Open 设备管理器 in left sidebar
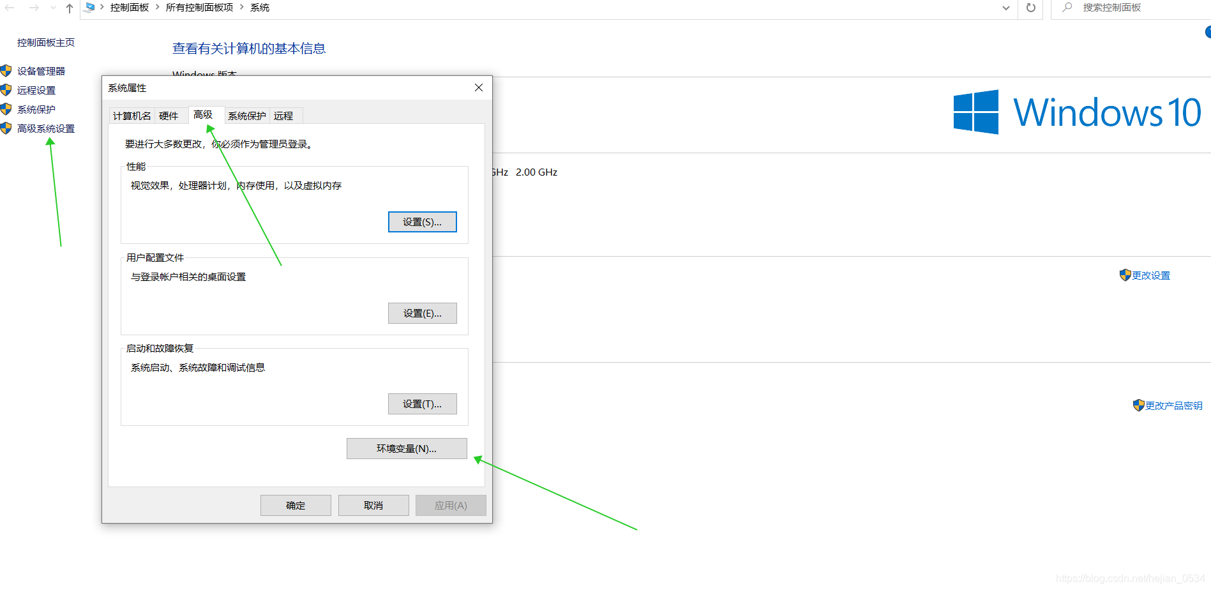This screenshot has height=590, width=1211. (x=41, y=72)
